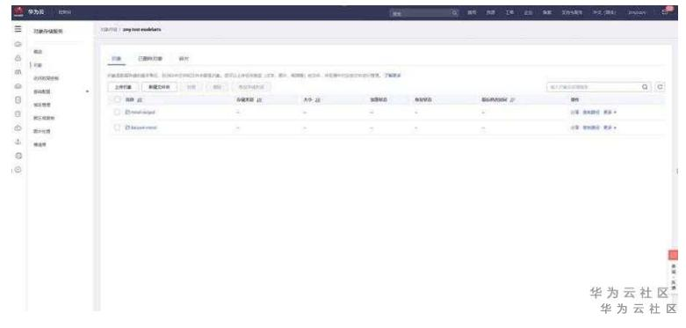Click 复制路径 for the second object row

pos(591,128)
